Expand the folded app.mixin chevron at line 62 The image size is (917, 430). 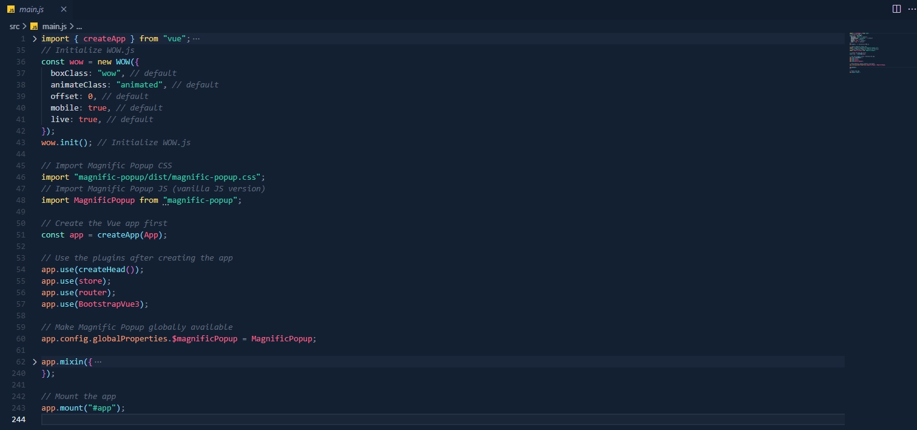pyautogui.click(x=35, y=362)
